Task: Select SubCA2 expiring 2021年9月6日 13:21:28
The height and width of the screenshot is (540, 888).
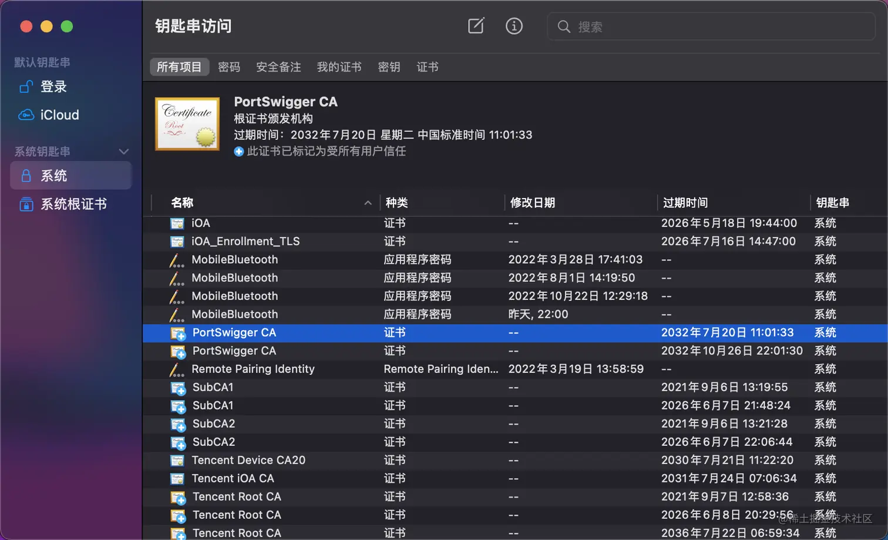Action: 515,424
